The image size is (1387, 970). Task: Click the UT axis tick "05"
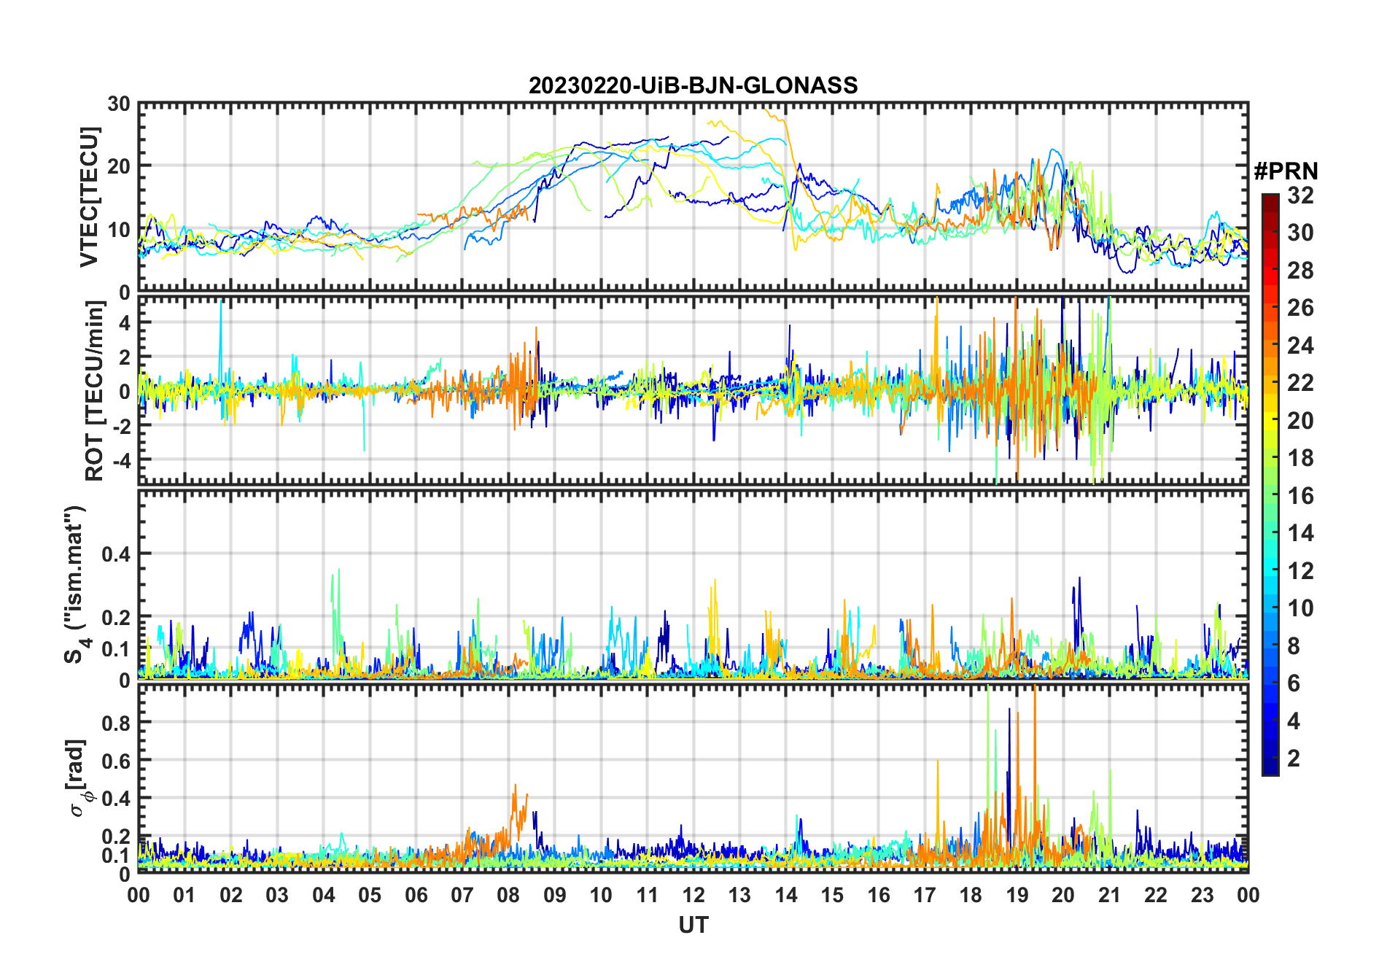[370, 896]
